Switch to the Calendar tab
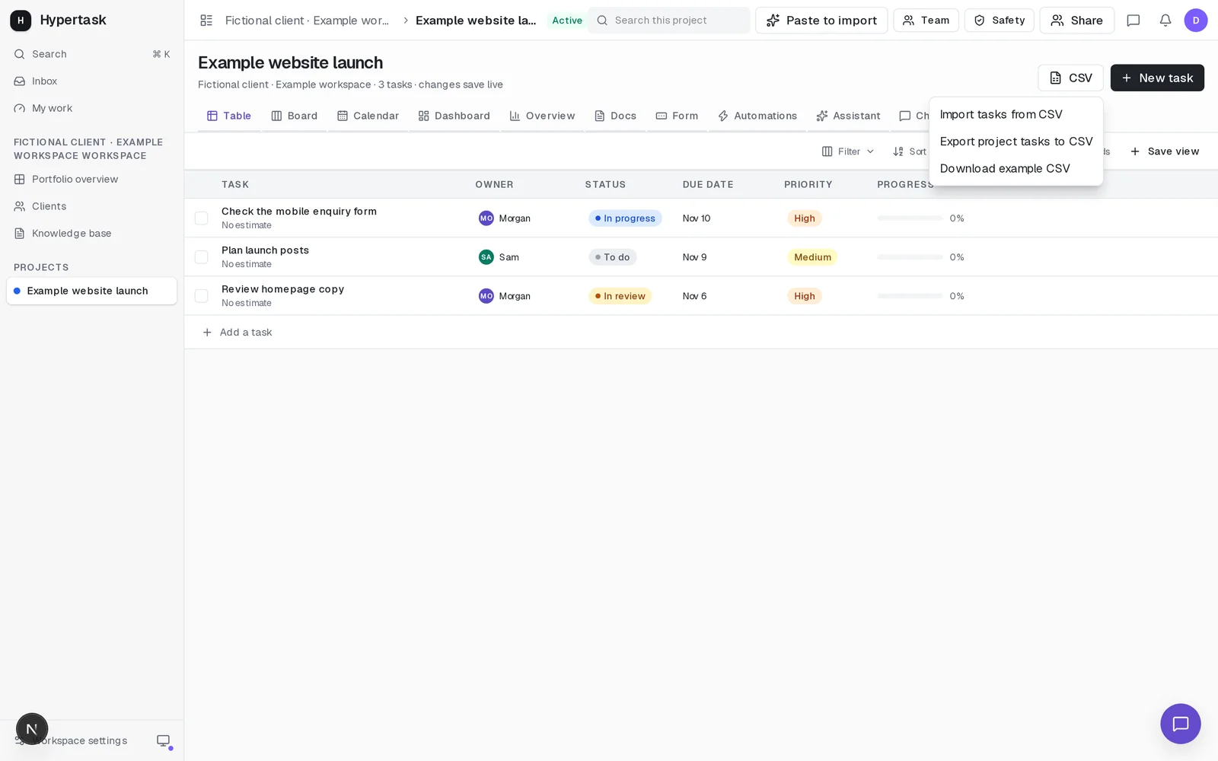Viewport: 1218px width, 761px height. pos(368,116)
